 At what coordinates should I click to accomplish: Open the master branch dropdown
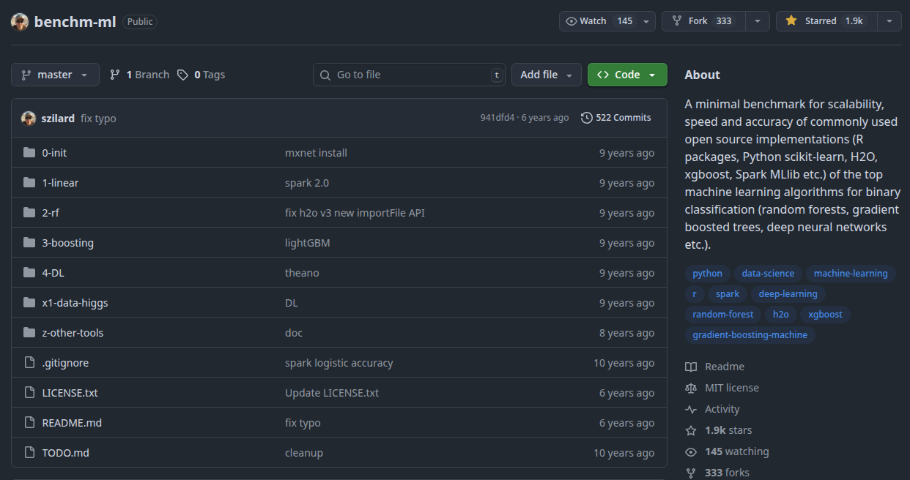[55, 75]
